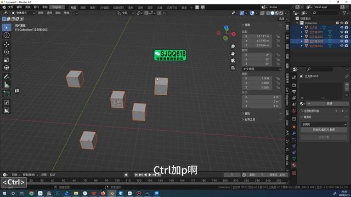
Task: Select the 3D Cursor tool
Action: tap(7, 35)
